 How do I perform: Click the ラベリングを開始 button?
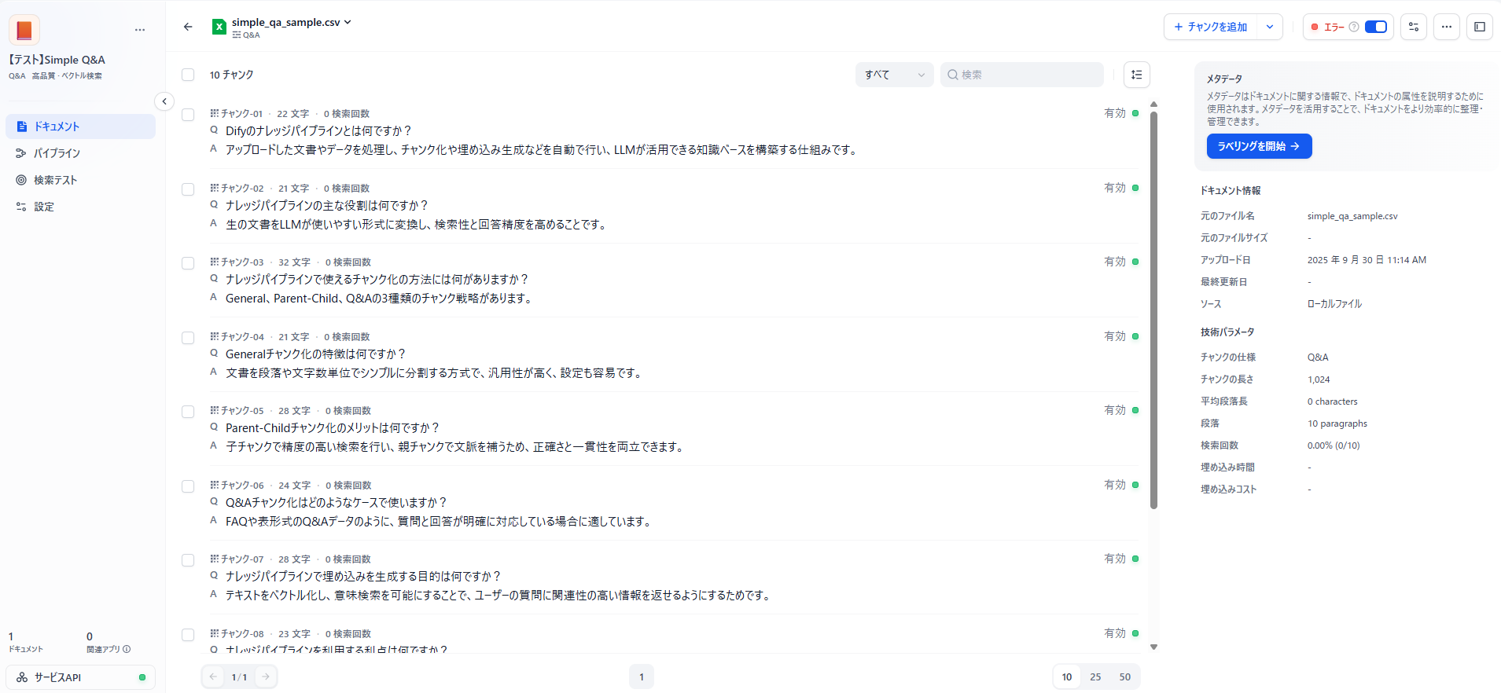(1258, 146)
